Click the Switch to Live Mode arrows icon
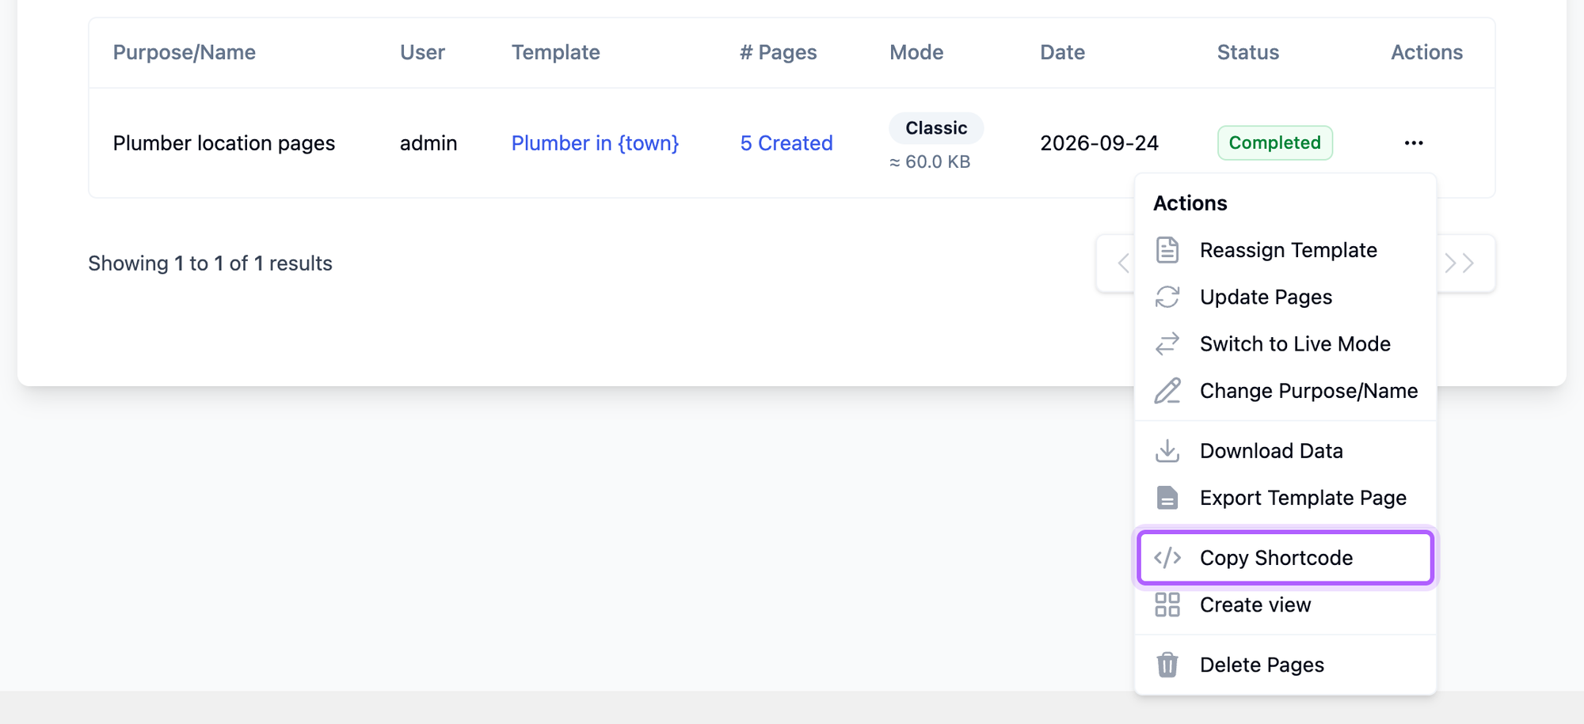The width and height of the screenshot is (1584, 724). coord(1167,343)
